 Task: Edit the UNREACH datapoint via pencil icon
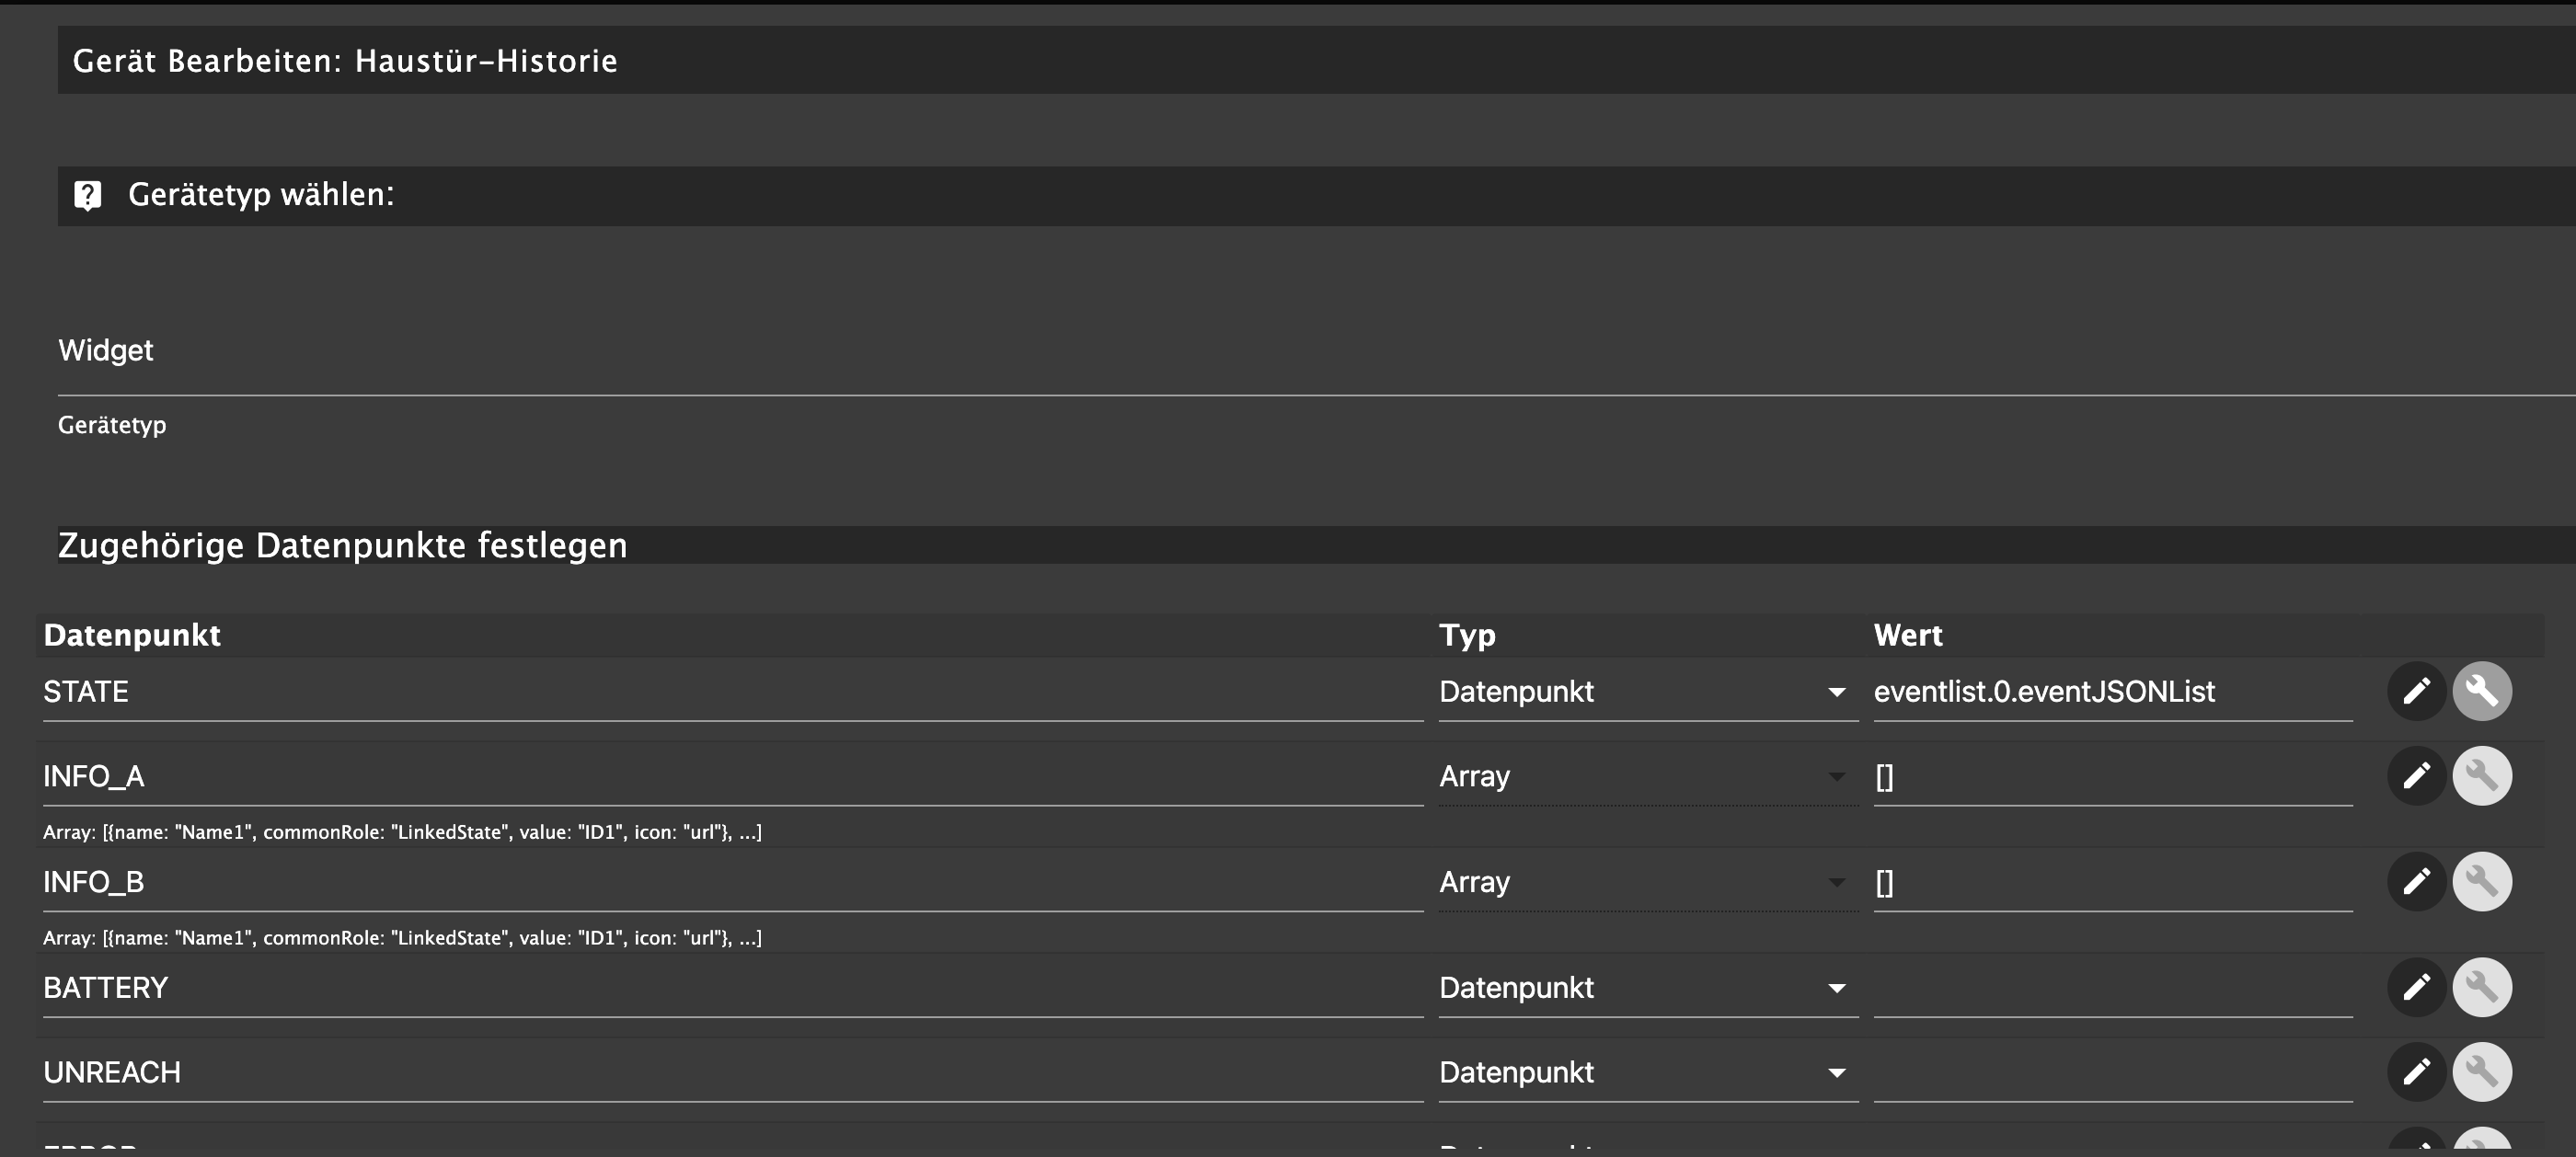pyautogui.click(x=2416, y=1072)
